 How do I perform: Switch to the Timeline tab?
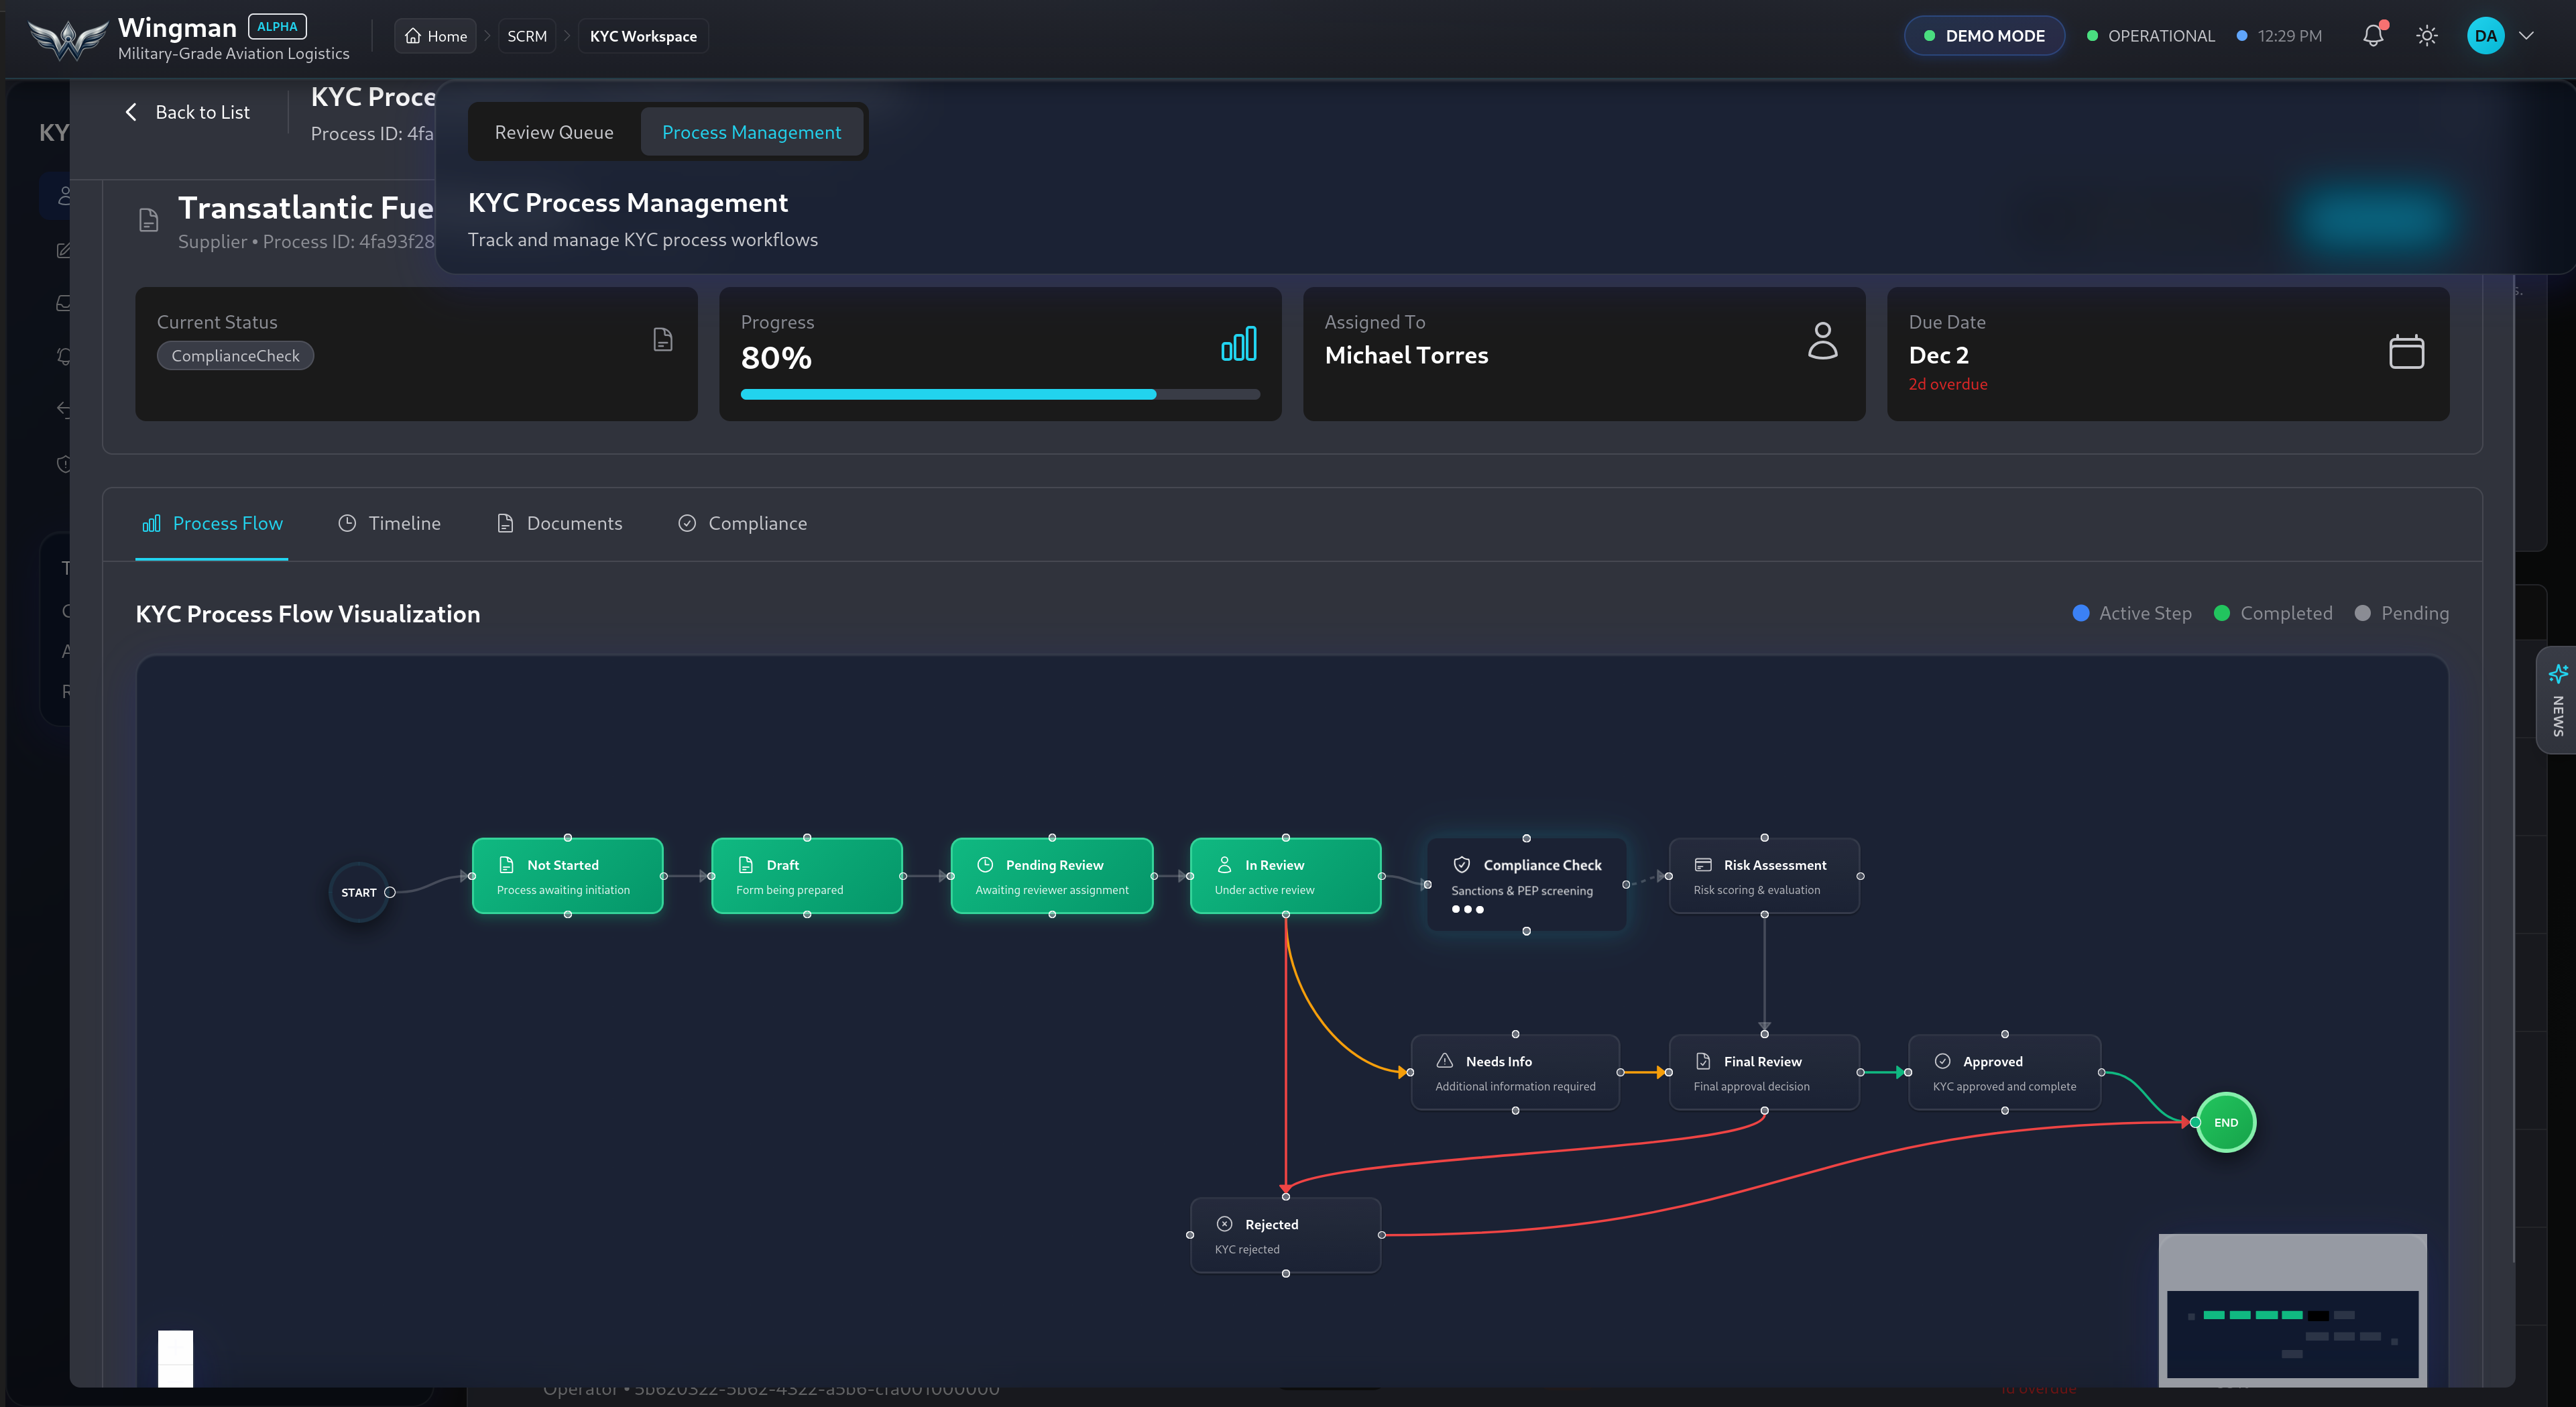click(x=388, y=523)
